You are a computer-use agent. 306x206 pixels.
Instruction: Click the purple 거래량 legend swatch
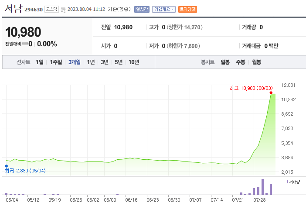click(x=287, y=182)
